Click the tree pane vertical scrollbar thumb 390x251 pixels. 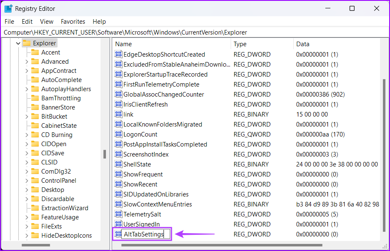tap(105, 154)
